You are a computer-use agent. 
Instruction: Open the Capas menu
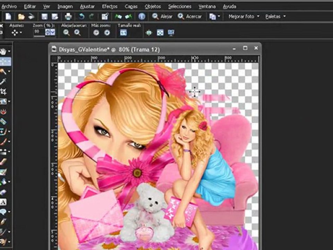point(131,7)
